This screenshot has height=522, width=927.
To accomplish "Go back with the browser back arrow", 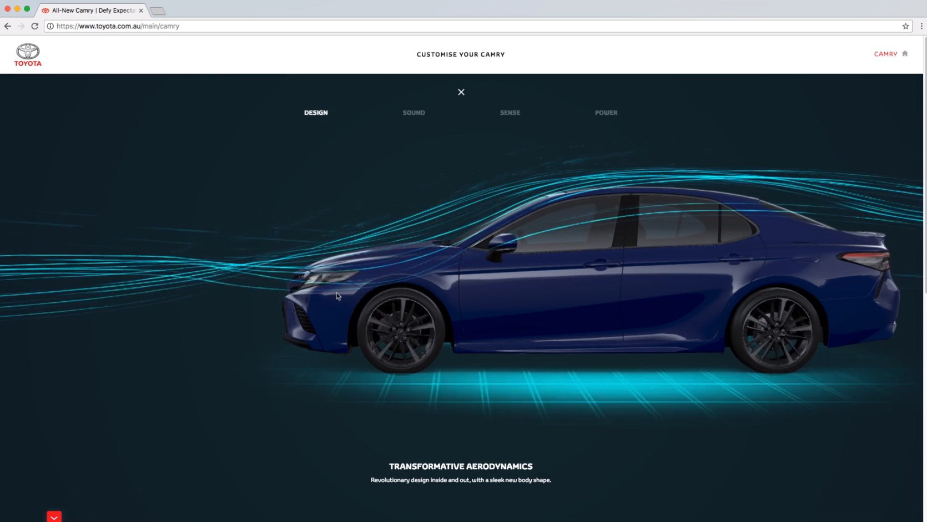I will [x=8, y=26].
